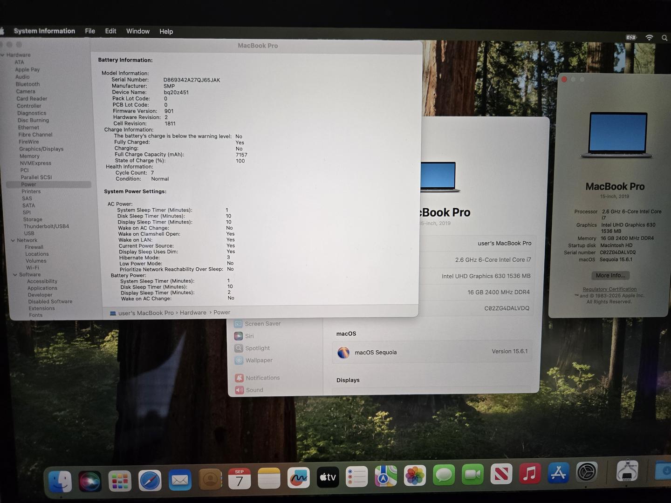Open Music app in the Dock
This screenshot has height=503, width=671.
[x=530, y=474]
